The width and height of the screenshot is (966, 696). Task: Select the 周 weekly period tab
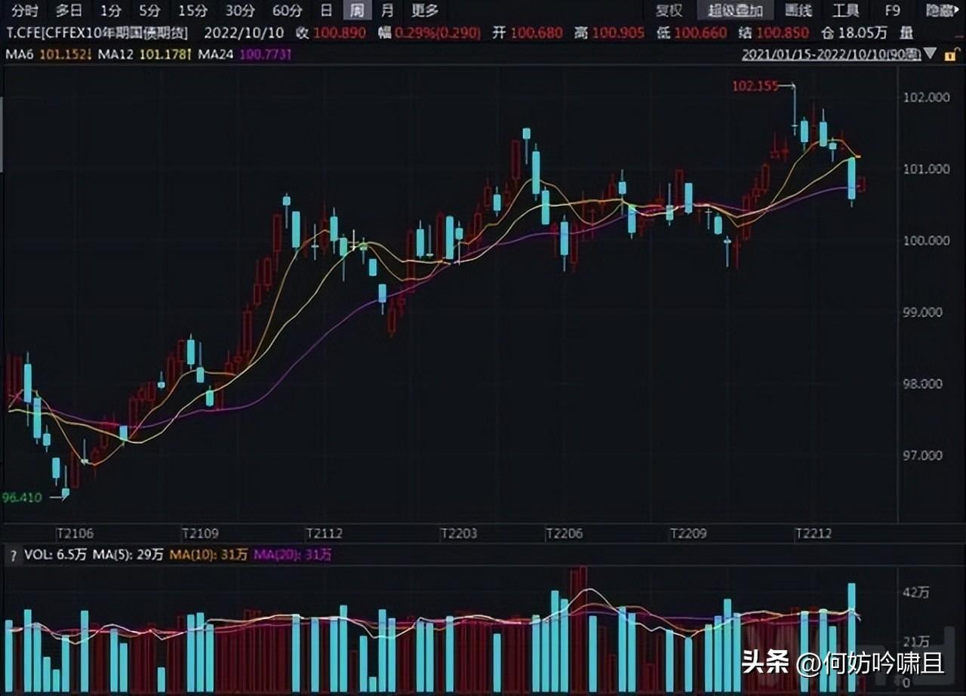357,11
